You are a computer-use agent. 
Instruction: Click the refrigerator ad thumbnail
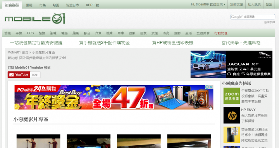231,135
